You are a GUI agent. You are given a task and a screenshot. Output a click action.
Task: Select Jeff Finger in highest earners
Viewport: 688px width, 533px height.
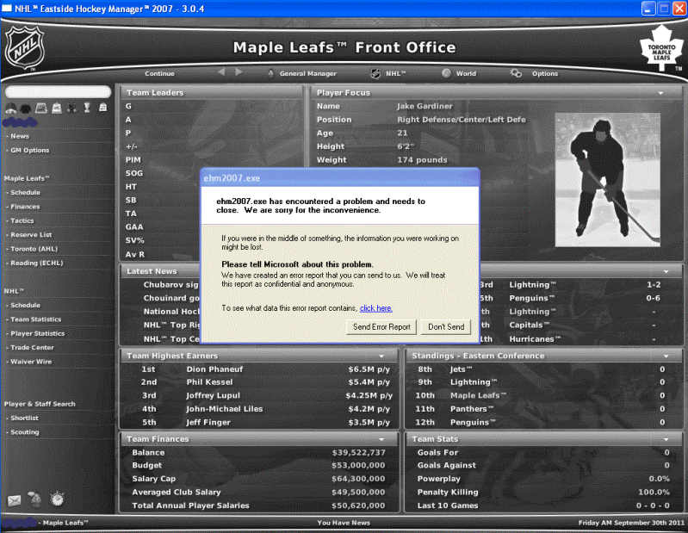pyautogui.click(x=208, y=423)
